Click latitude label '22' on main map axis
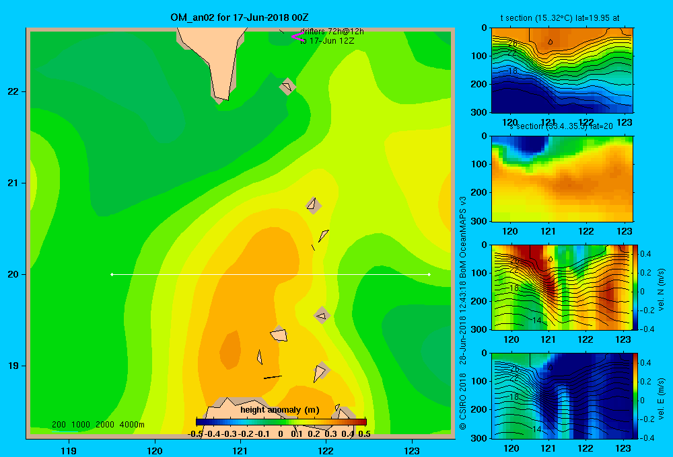This screenshot has width=673, height=457. click(13, 91)
